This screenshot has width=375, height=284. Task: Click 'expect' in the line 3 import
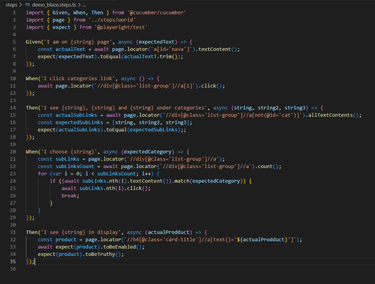pyautogui.click(x=62, y=27)
